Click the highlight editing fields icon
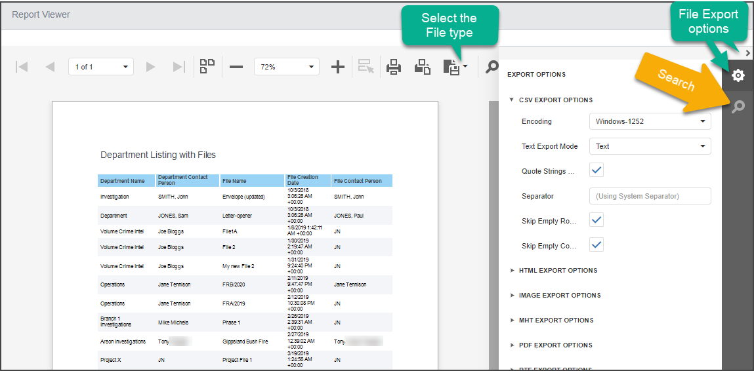The width and height of the screenshot is (754, 371). [366, 67]
